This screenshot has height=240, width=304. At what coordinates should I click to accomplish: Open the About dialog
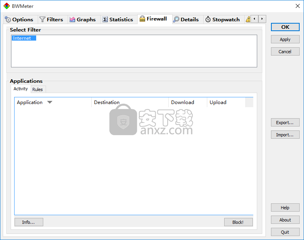click(x=285, y=220)
